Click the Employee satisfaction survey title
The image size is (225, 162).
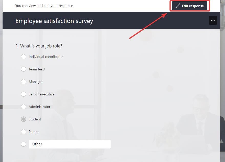pyautogui.click(x=54, y=21)
